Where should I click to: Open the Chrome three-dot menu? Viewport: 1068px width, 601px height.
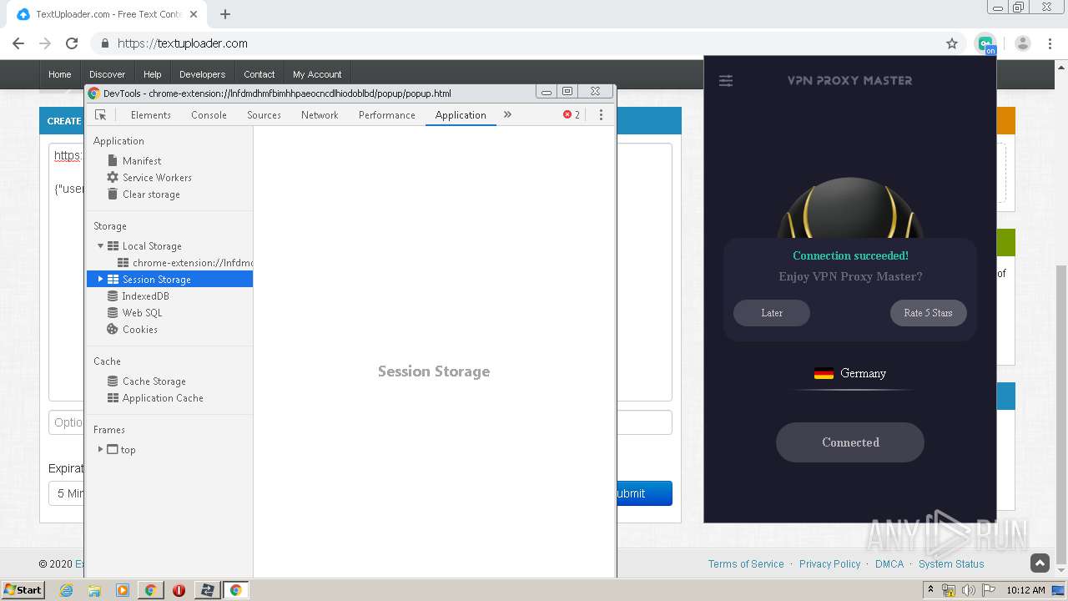(x=1050, y=43)
